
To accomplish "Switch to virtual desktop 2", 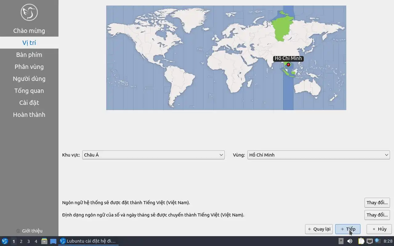I will tap(21, 241).
